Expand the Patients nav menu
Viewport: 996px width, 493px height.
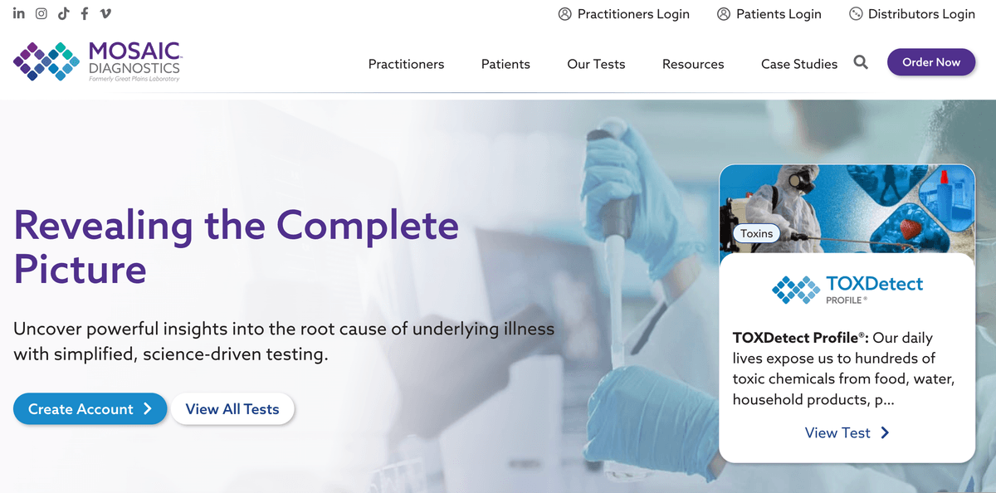pos(505,64)
